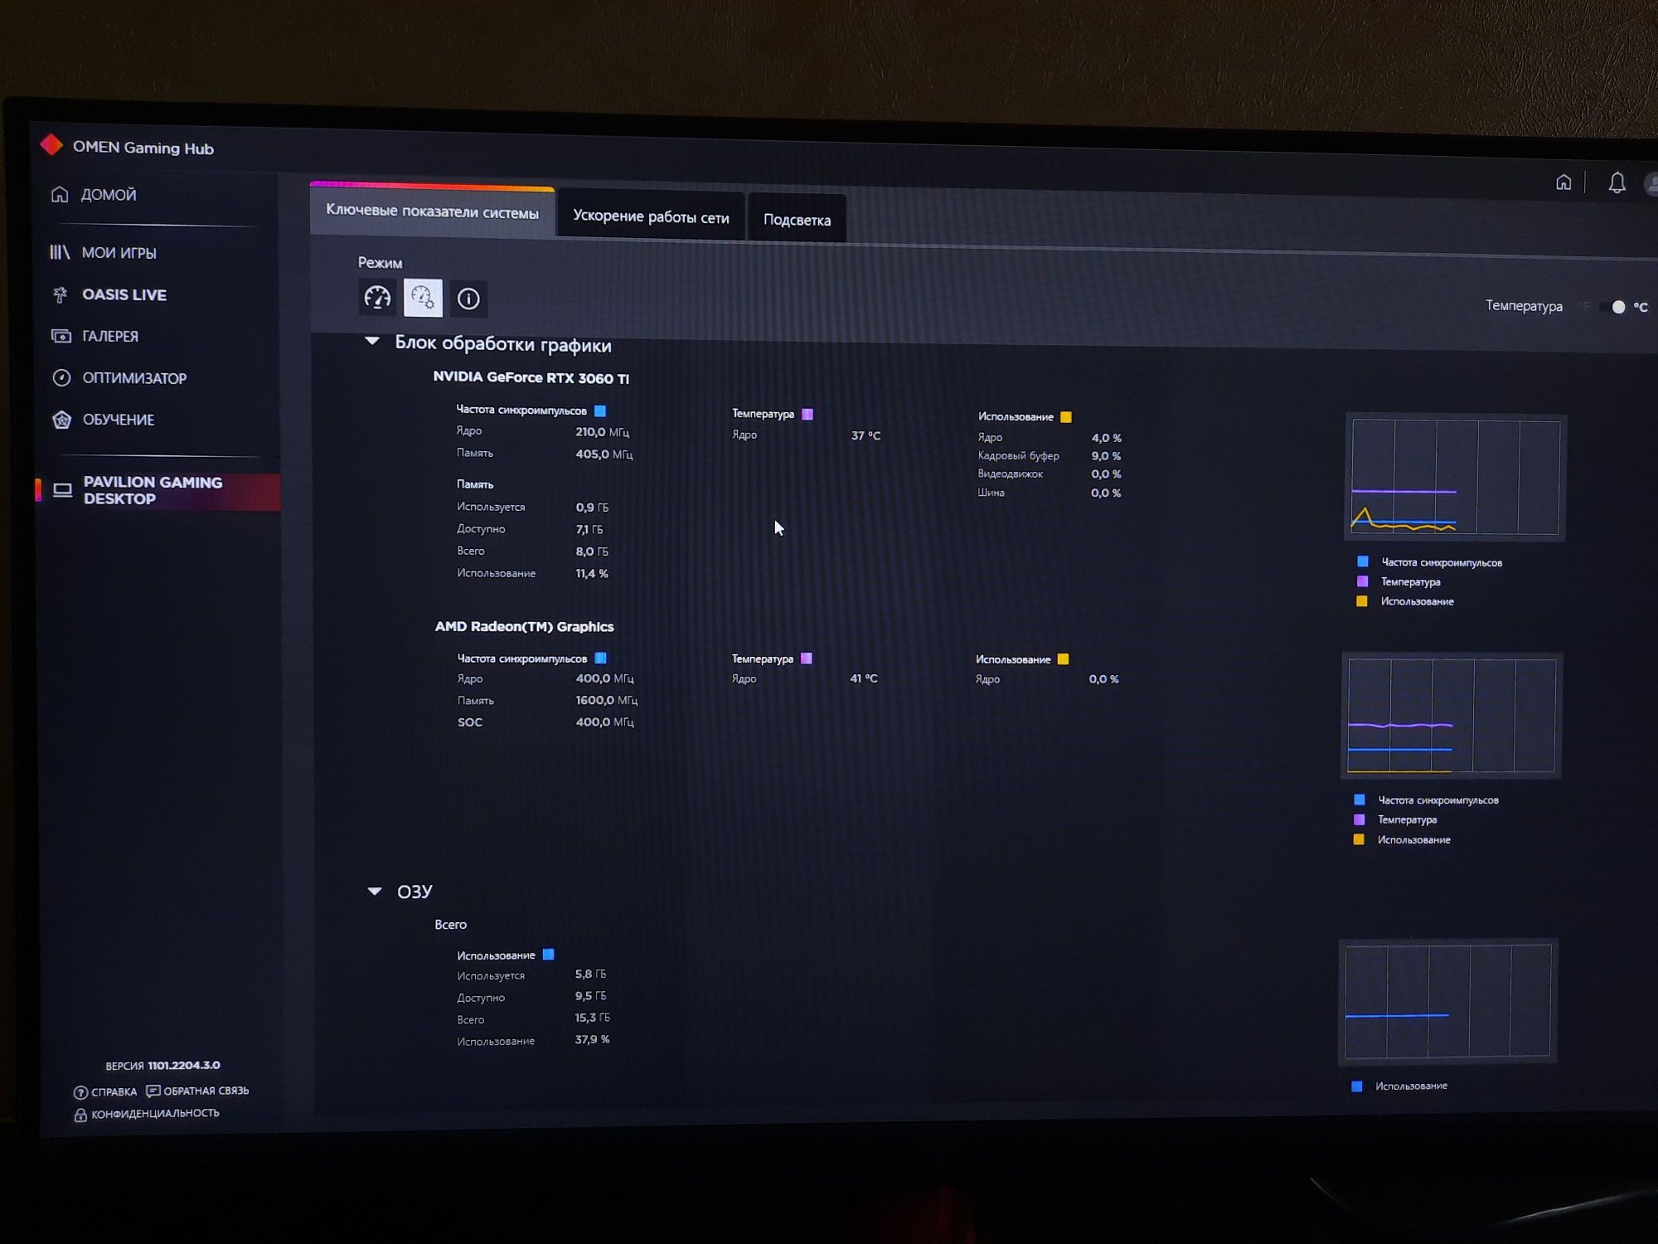Open OASIS LIVE section

[x=109, y=294]
